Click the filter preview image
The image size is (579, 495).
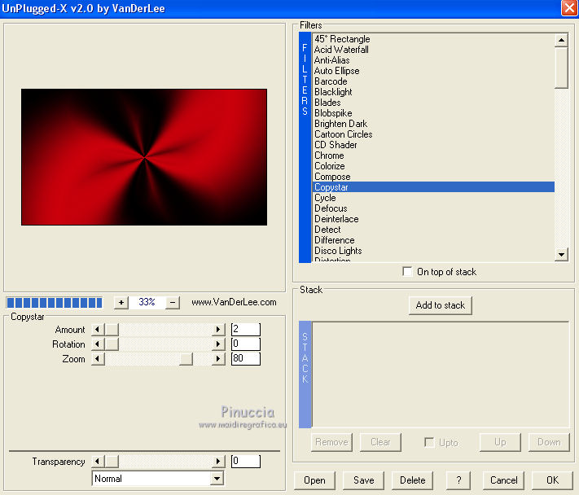click(144, 157)
